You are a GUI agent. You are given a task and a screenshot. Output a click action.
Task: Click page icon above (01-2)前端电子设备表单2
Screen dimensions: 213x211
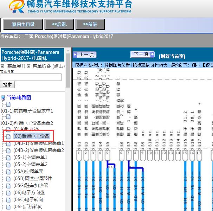8,117
